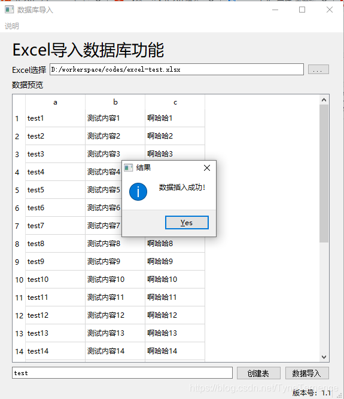This screenshot has height=399, width=344.
Task: Click cell 'test8'
Action: [55, 244]
